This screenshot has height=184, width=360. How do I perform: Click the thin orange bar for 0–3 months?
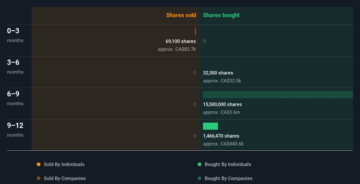pos(196,32)
